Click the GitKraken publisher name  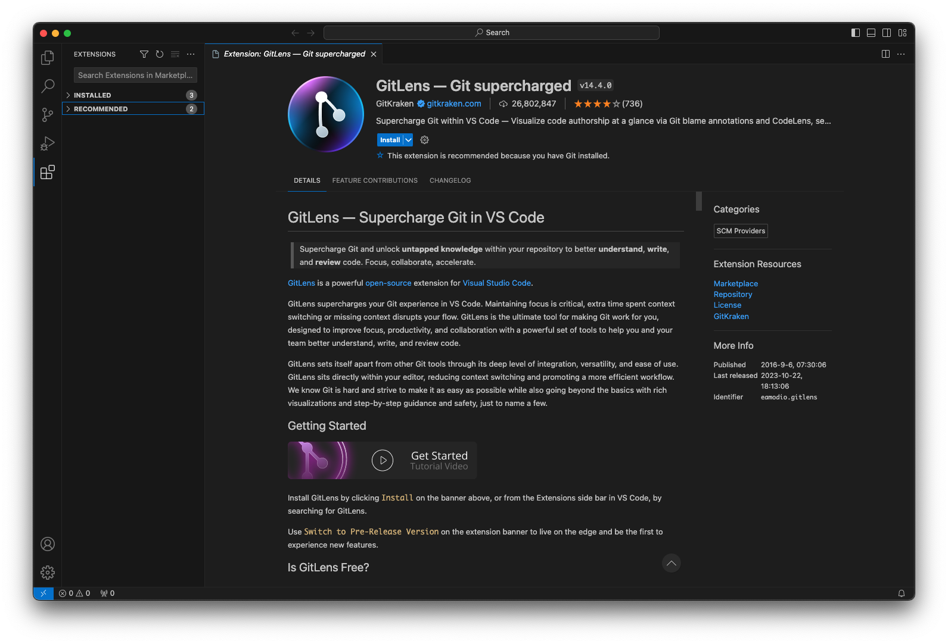tap(394, 104)
